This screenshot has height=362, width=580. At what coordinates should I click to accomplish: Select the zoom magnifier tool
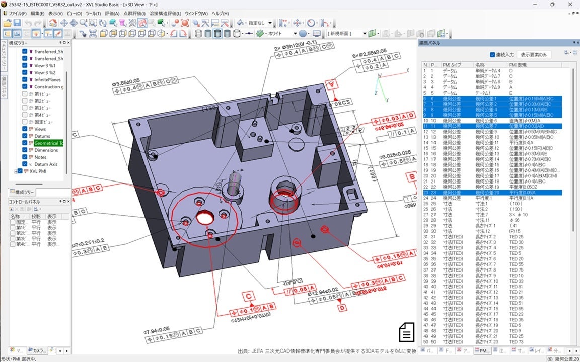tap(83, 23)
